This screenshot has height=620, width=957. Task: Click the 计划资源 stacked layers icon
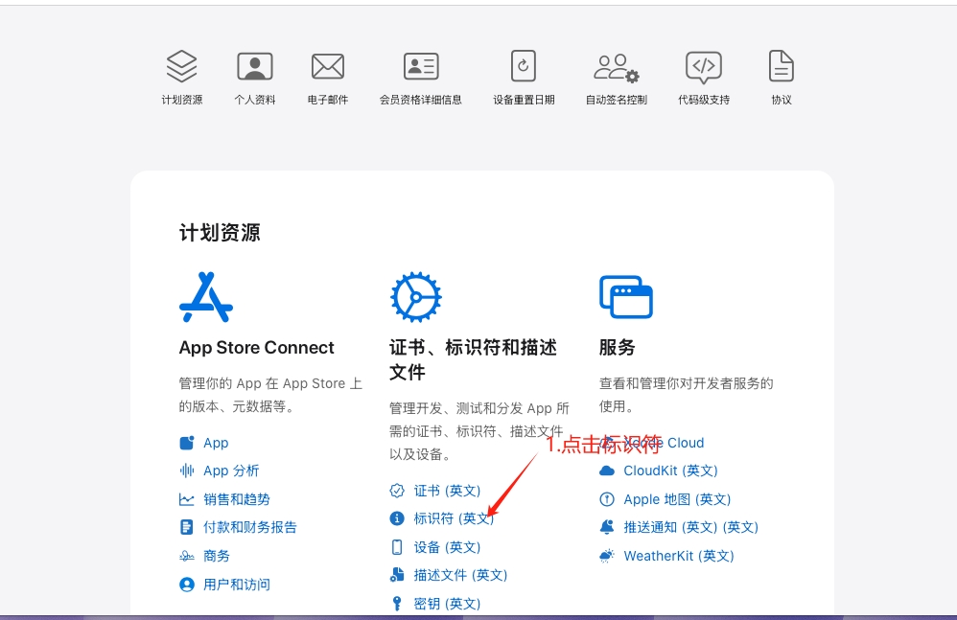click(x=182, y=66)
